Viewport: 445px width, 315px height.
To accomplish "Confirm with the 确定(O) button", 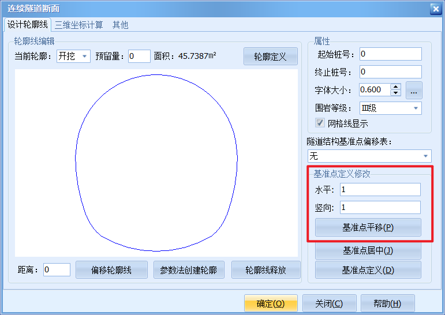I will pos(271,303).
